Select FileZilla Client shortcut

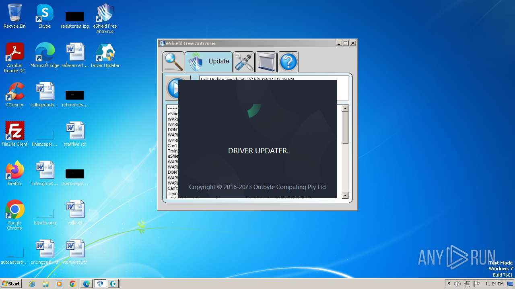[x=14, y=134]
